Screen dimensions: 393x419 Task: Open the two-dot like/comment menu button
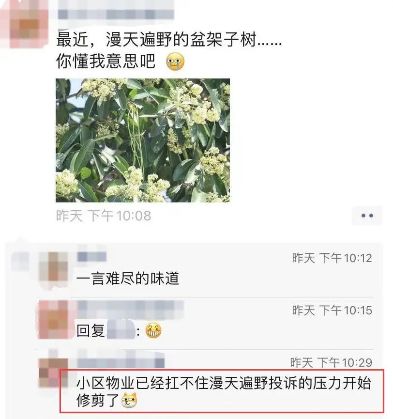pyautogui.click(x=367, y=216)
